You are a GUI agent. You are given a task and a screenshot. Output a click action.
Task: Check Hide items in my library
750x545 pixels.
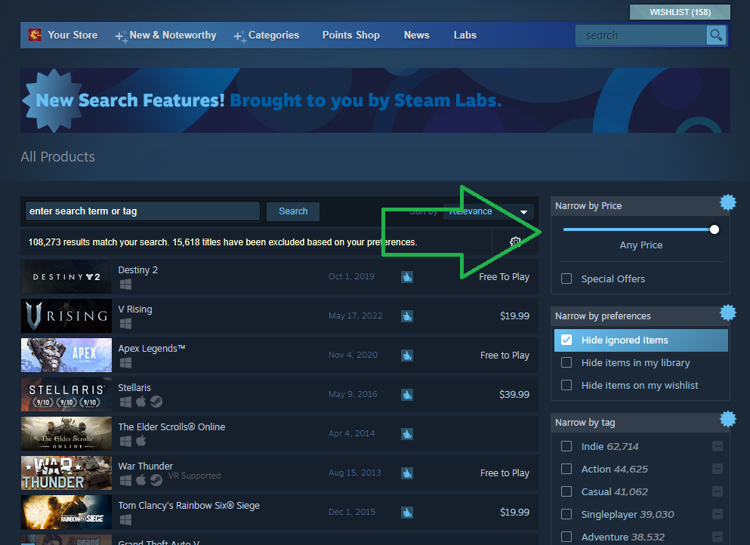tap(566, 362)
